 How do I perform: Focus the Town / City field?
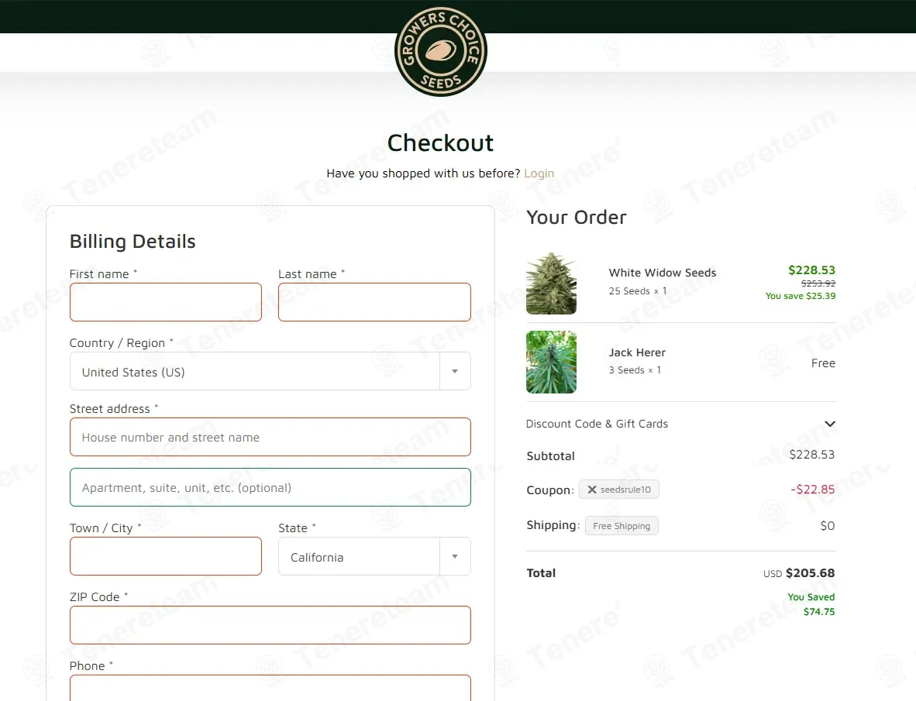165,557
